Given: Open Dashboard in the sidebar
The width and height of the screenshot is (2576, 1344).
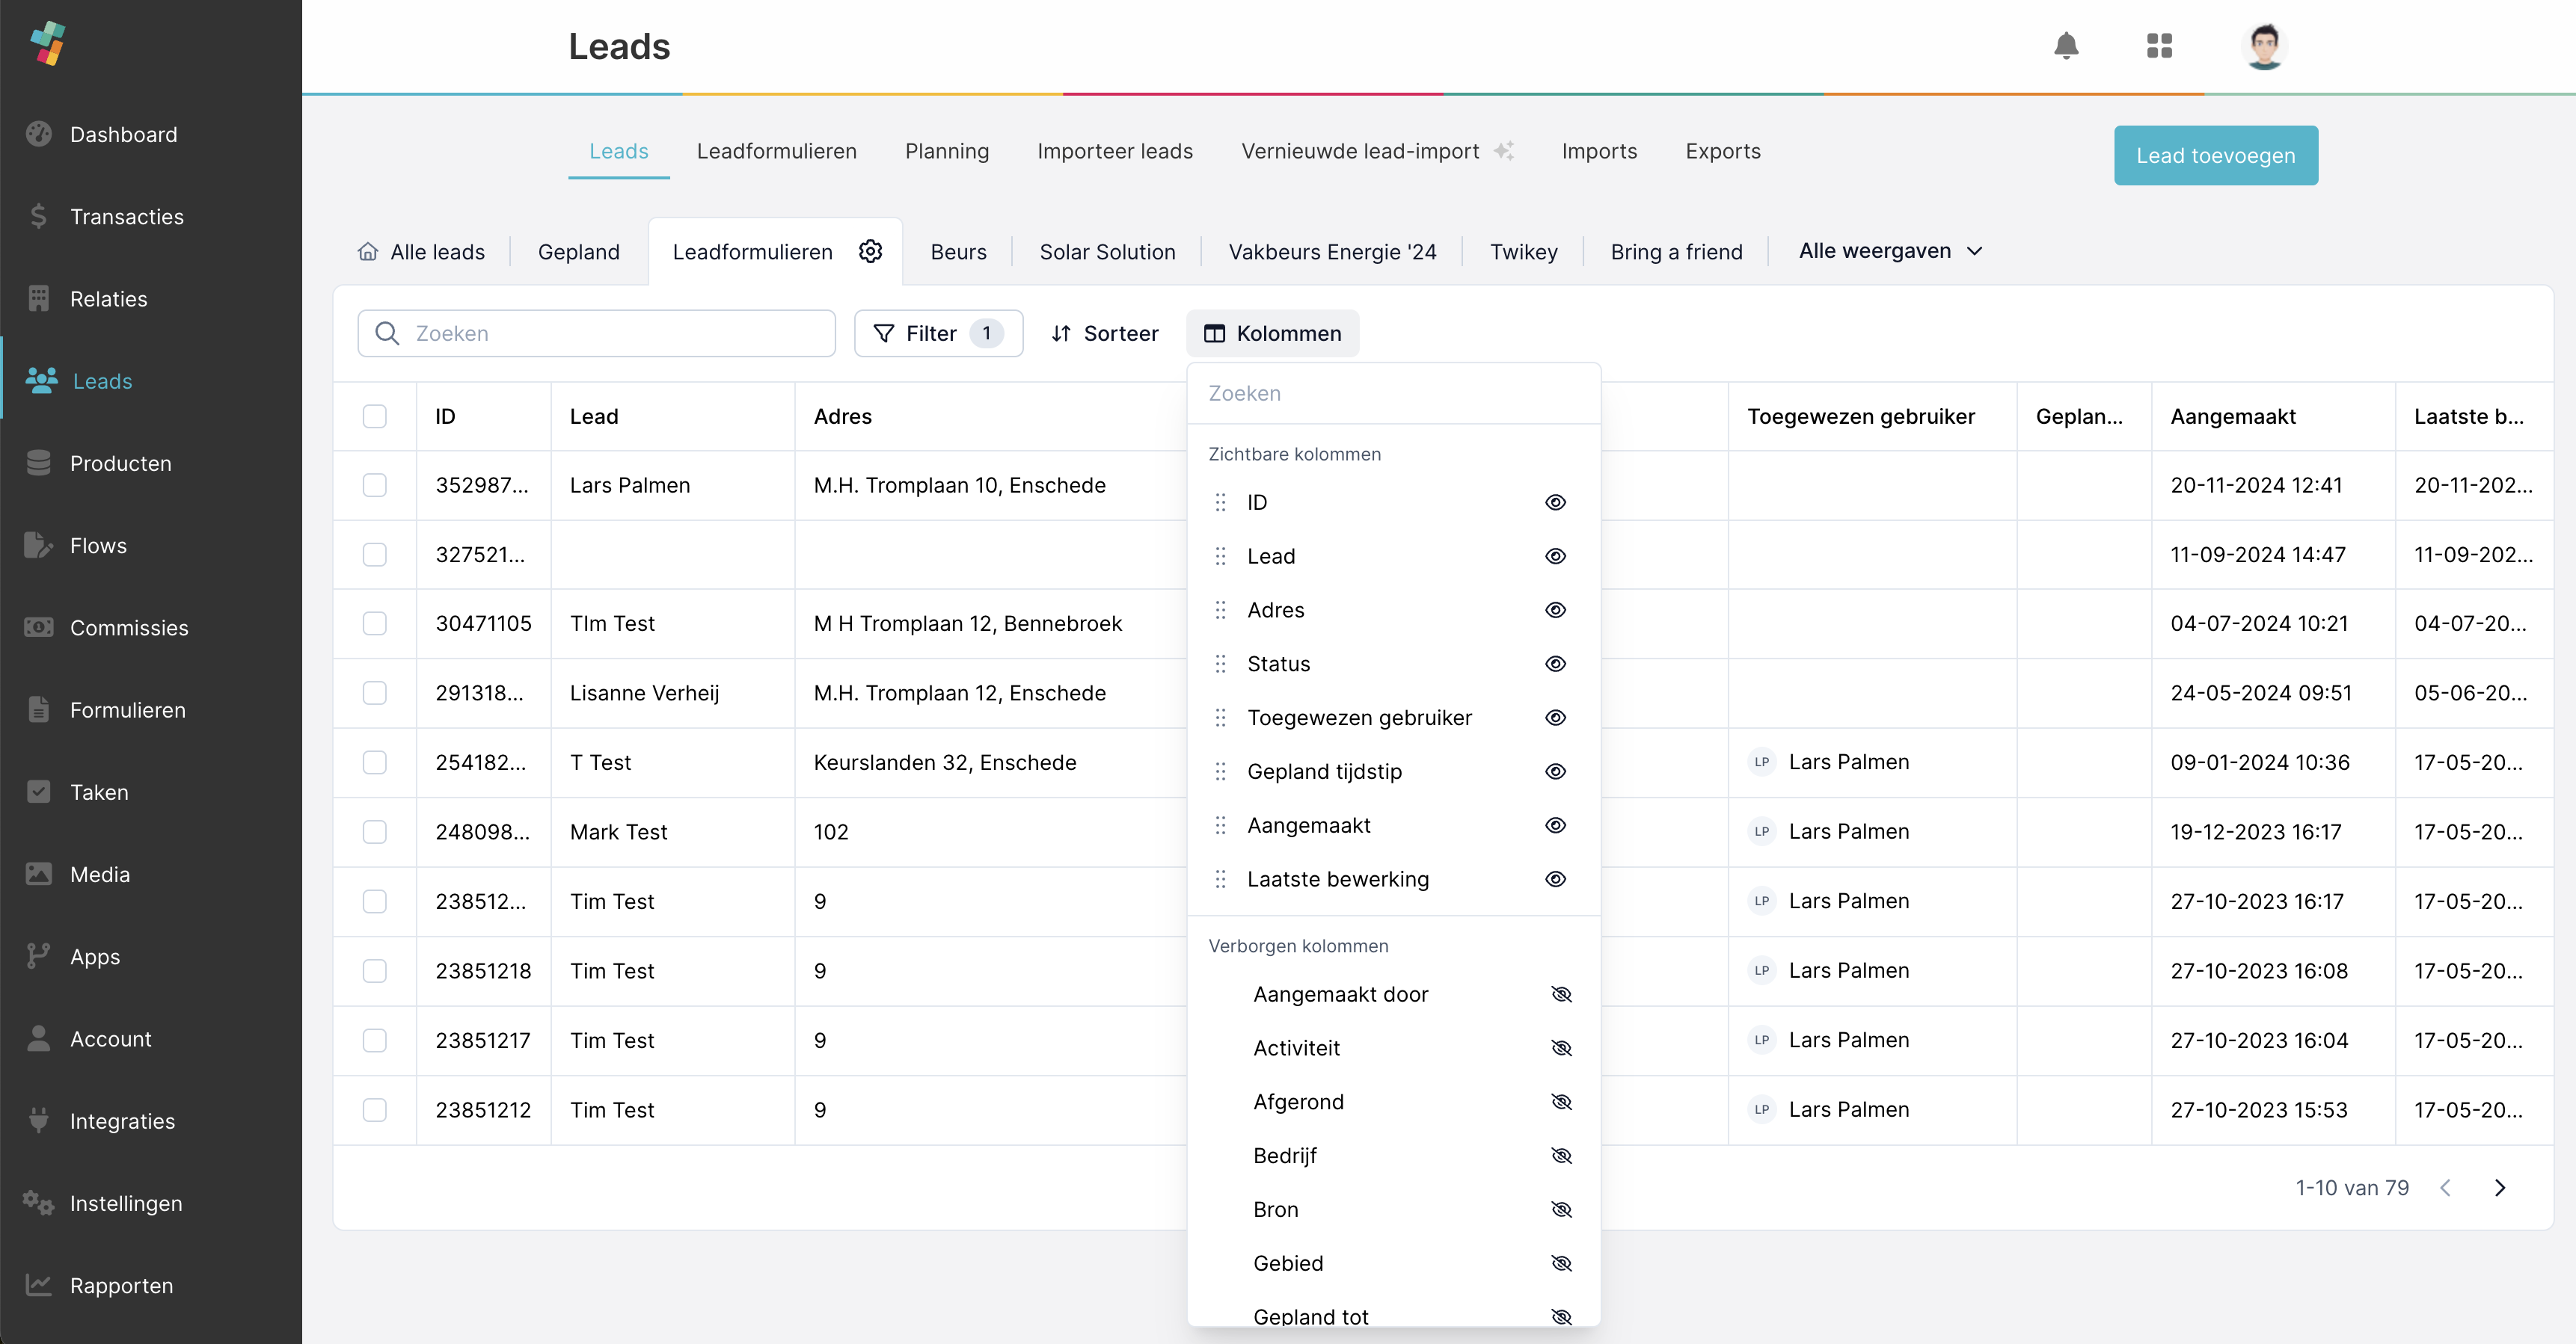Looking at the screenshot, I should (x=123, y=134).
